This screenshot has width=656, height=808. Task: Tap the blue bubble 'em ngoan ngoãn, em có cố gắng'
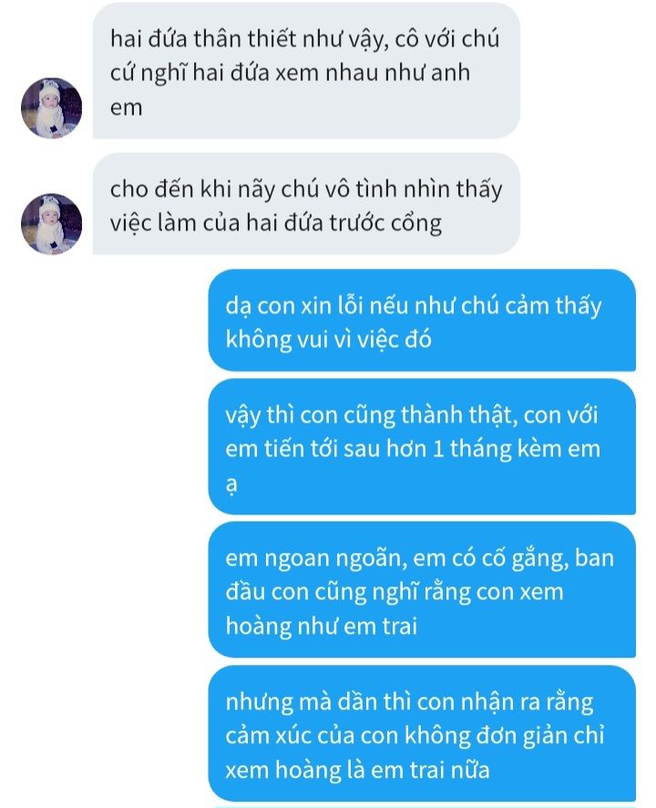click(x=422, y=589)
